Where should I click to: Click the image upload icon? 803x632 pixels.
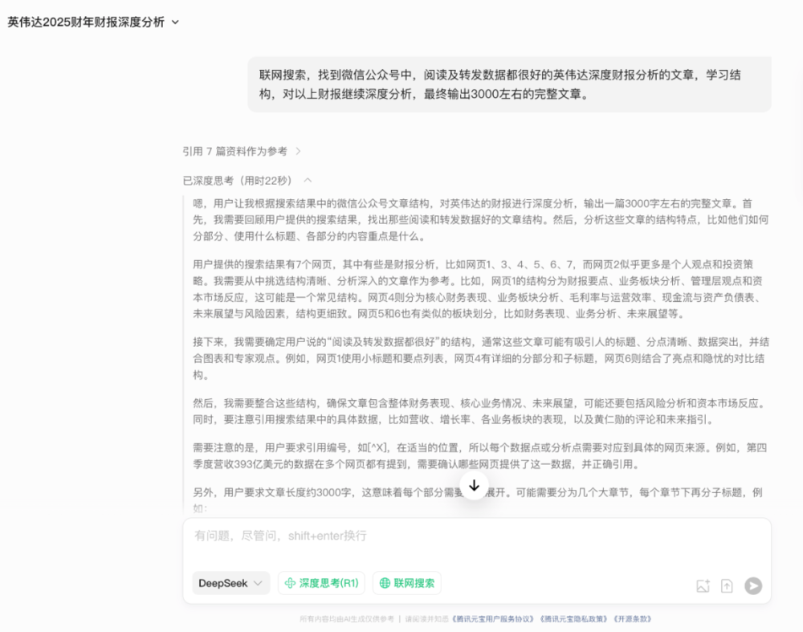(703, 586)
